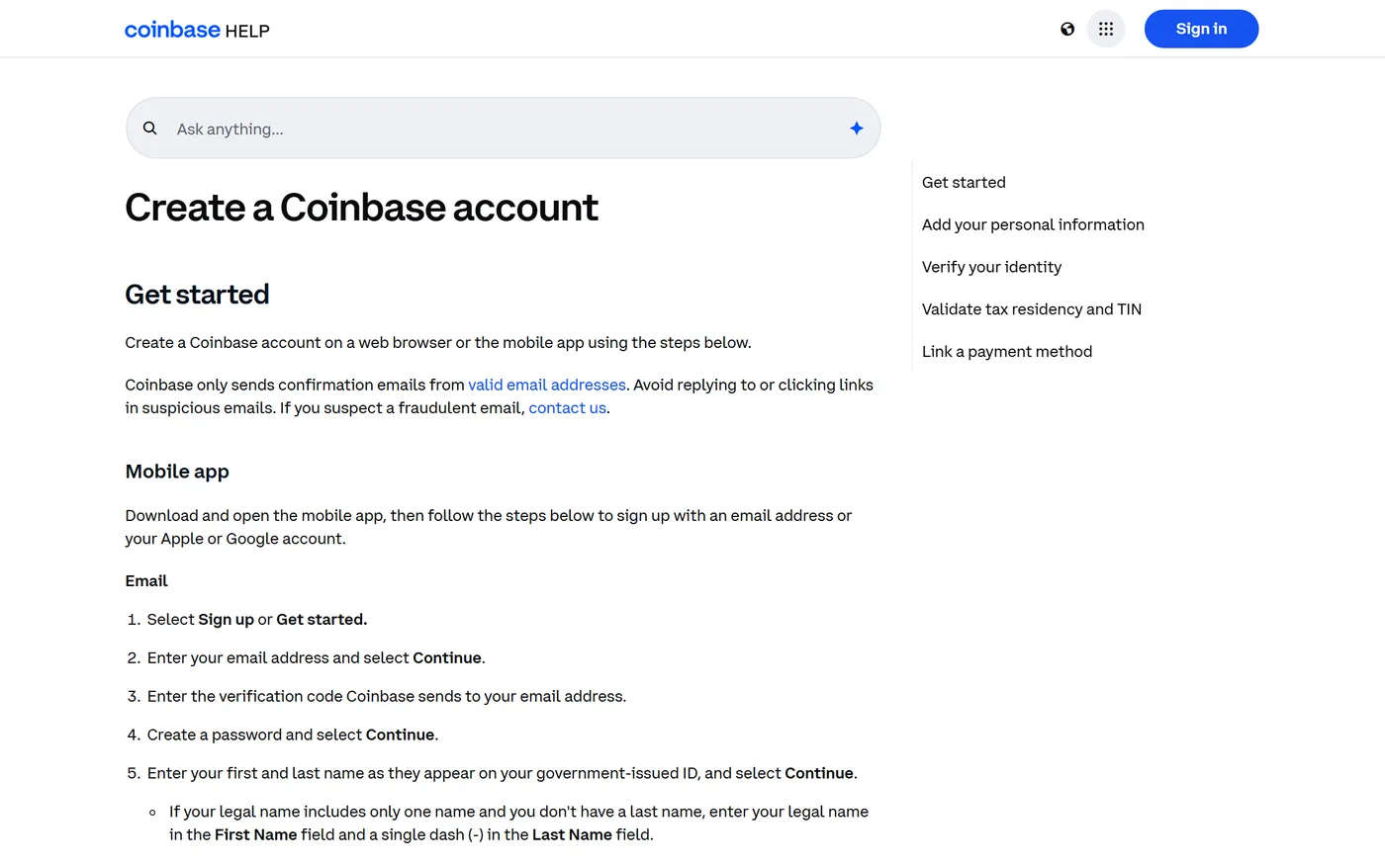Go to Add your personal information section

[1033, 225]
